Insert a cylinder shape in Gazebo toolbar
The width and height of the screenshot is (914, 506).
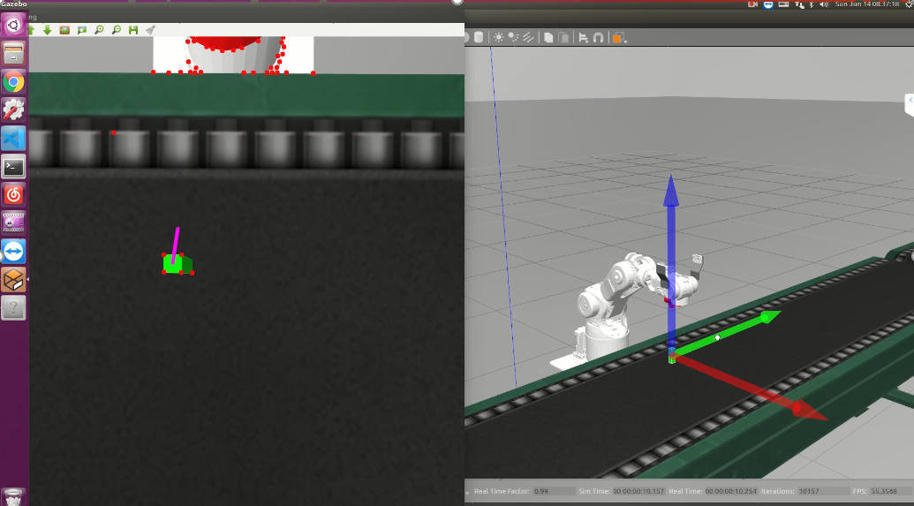click(x=479, y=37)
